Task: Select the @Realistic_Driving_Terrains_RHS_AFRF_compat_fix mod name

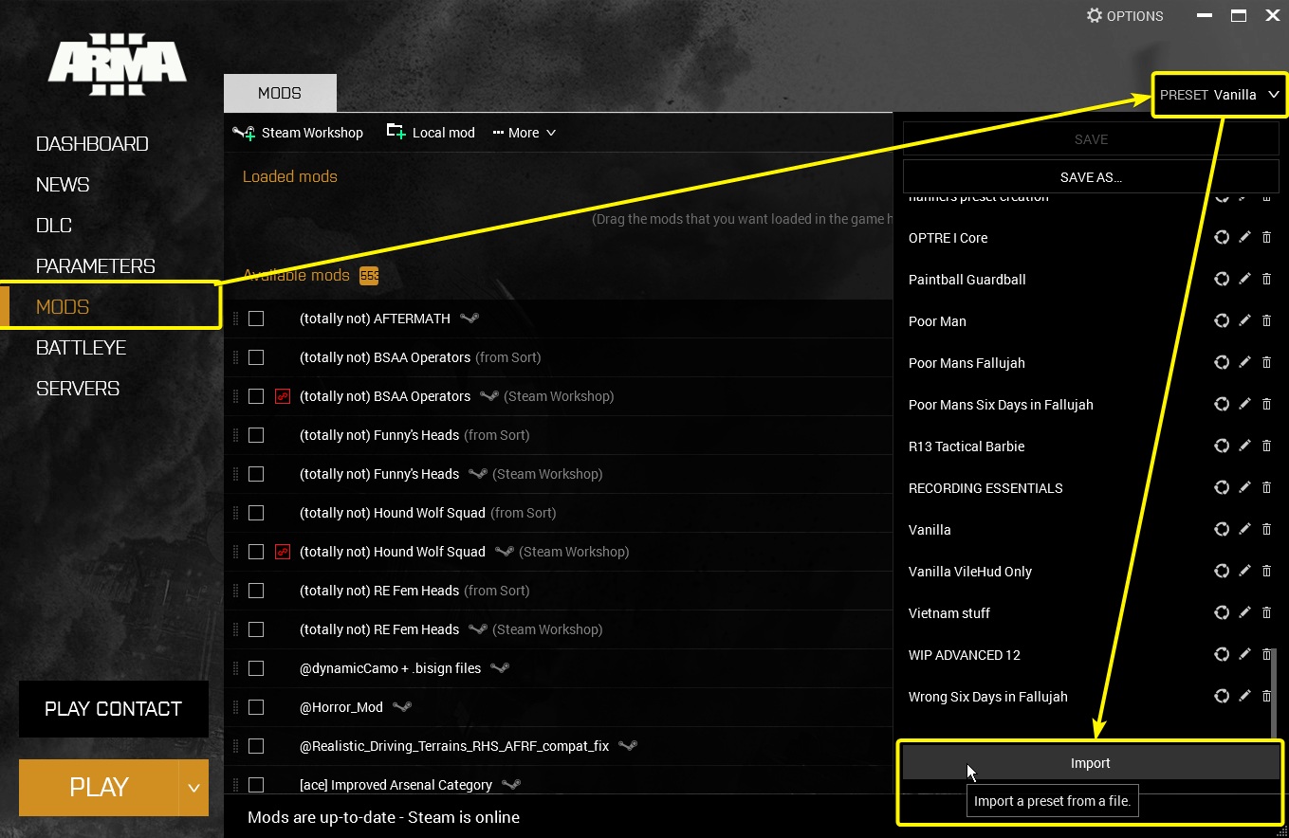Action: pyautogui.click(x=454, y=746)
